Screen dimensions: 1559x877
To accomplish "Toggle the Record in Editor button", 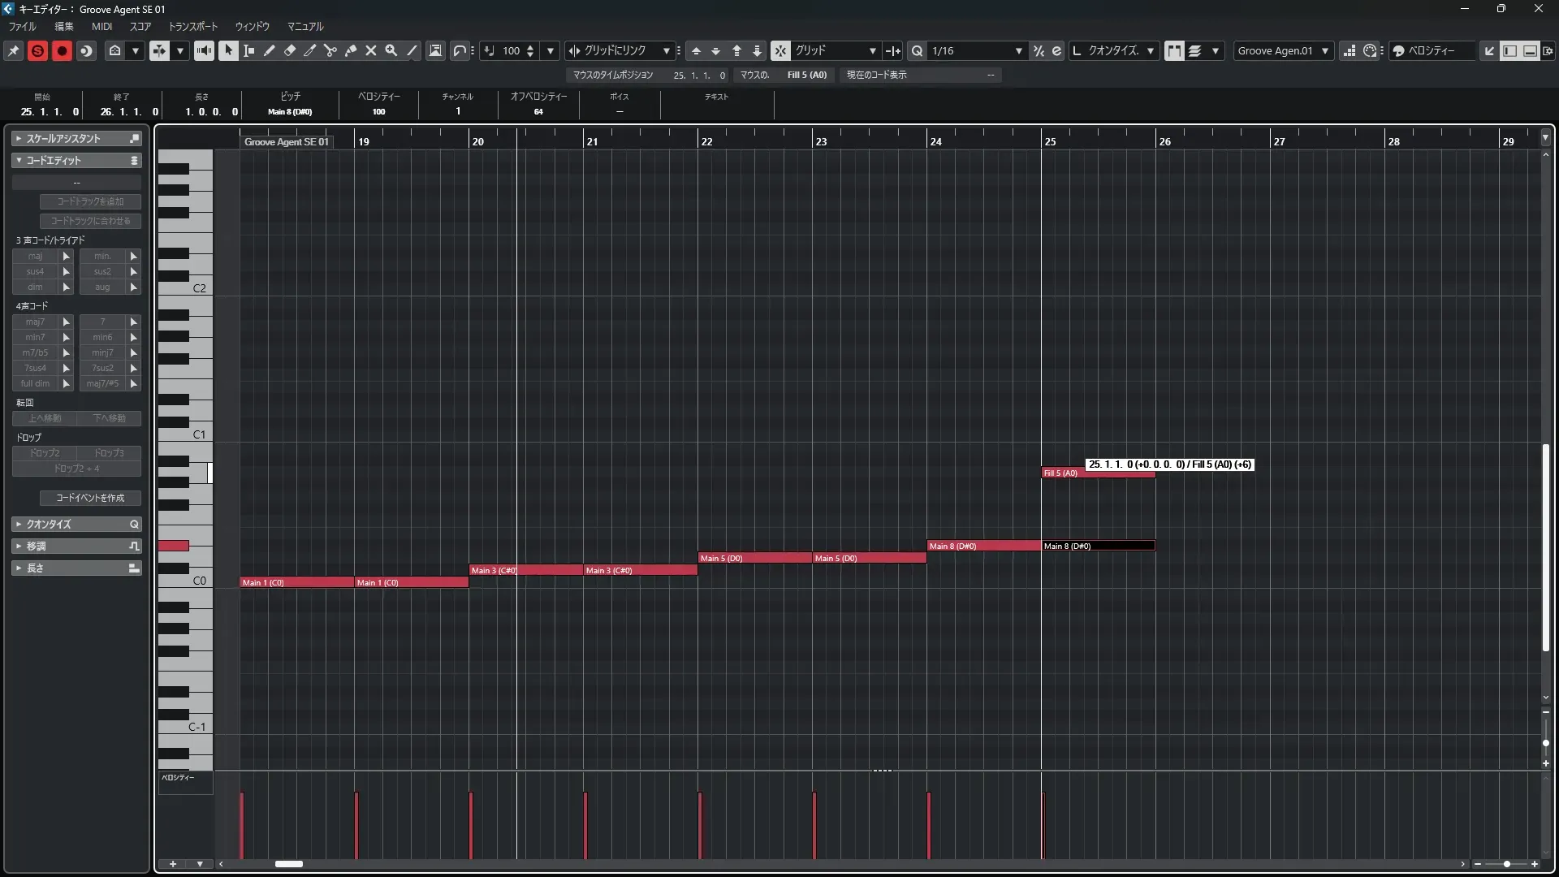I will coord(62,50).
